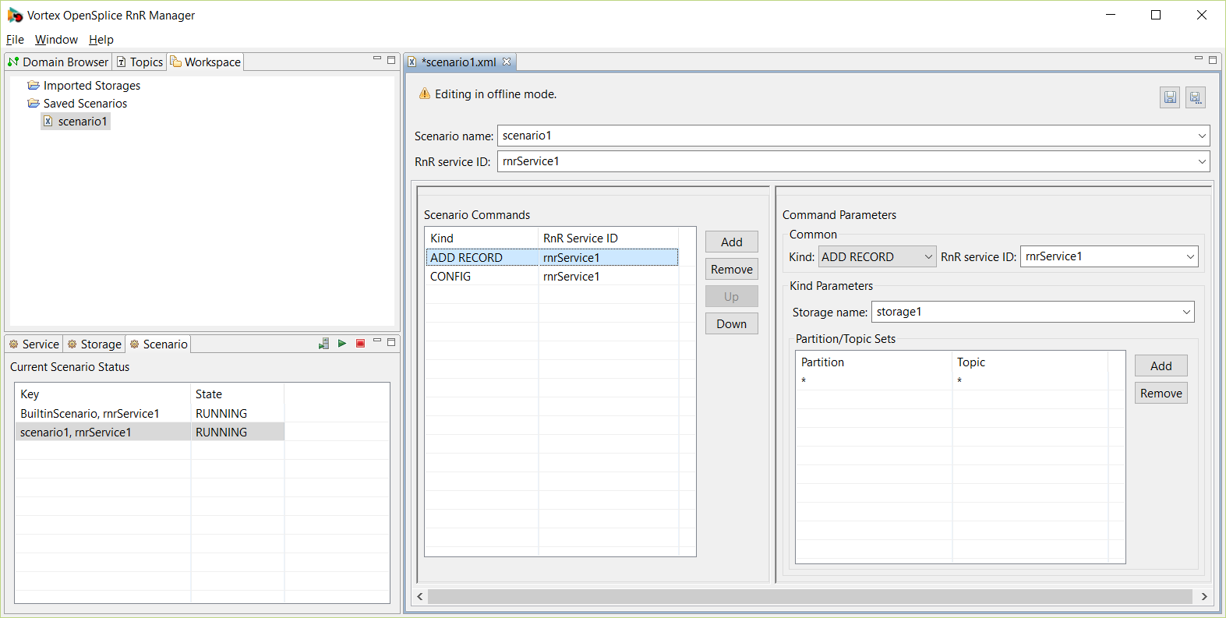The image size is (1226, 618).
Task: Click the horizontal scrollbar left arrow
Action: click(420, 596)
